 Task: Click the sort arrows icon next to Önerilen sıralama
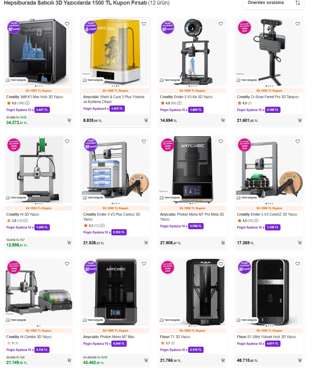pyautogui.click(x=298, y=3)
